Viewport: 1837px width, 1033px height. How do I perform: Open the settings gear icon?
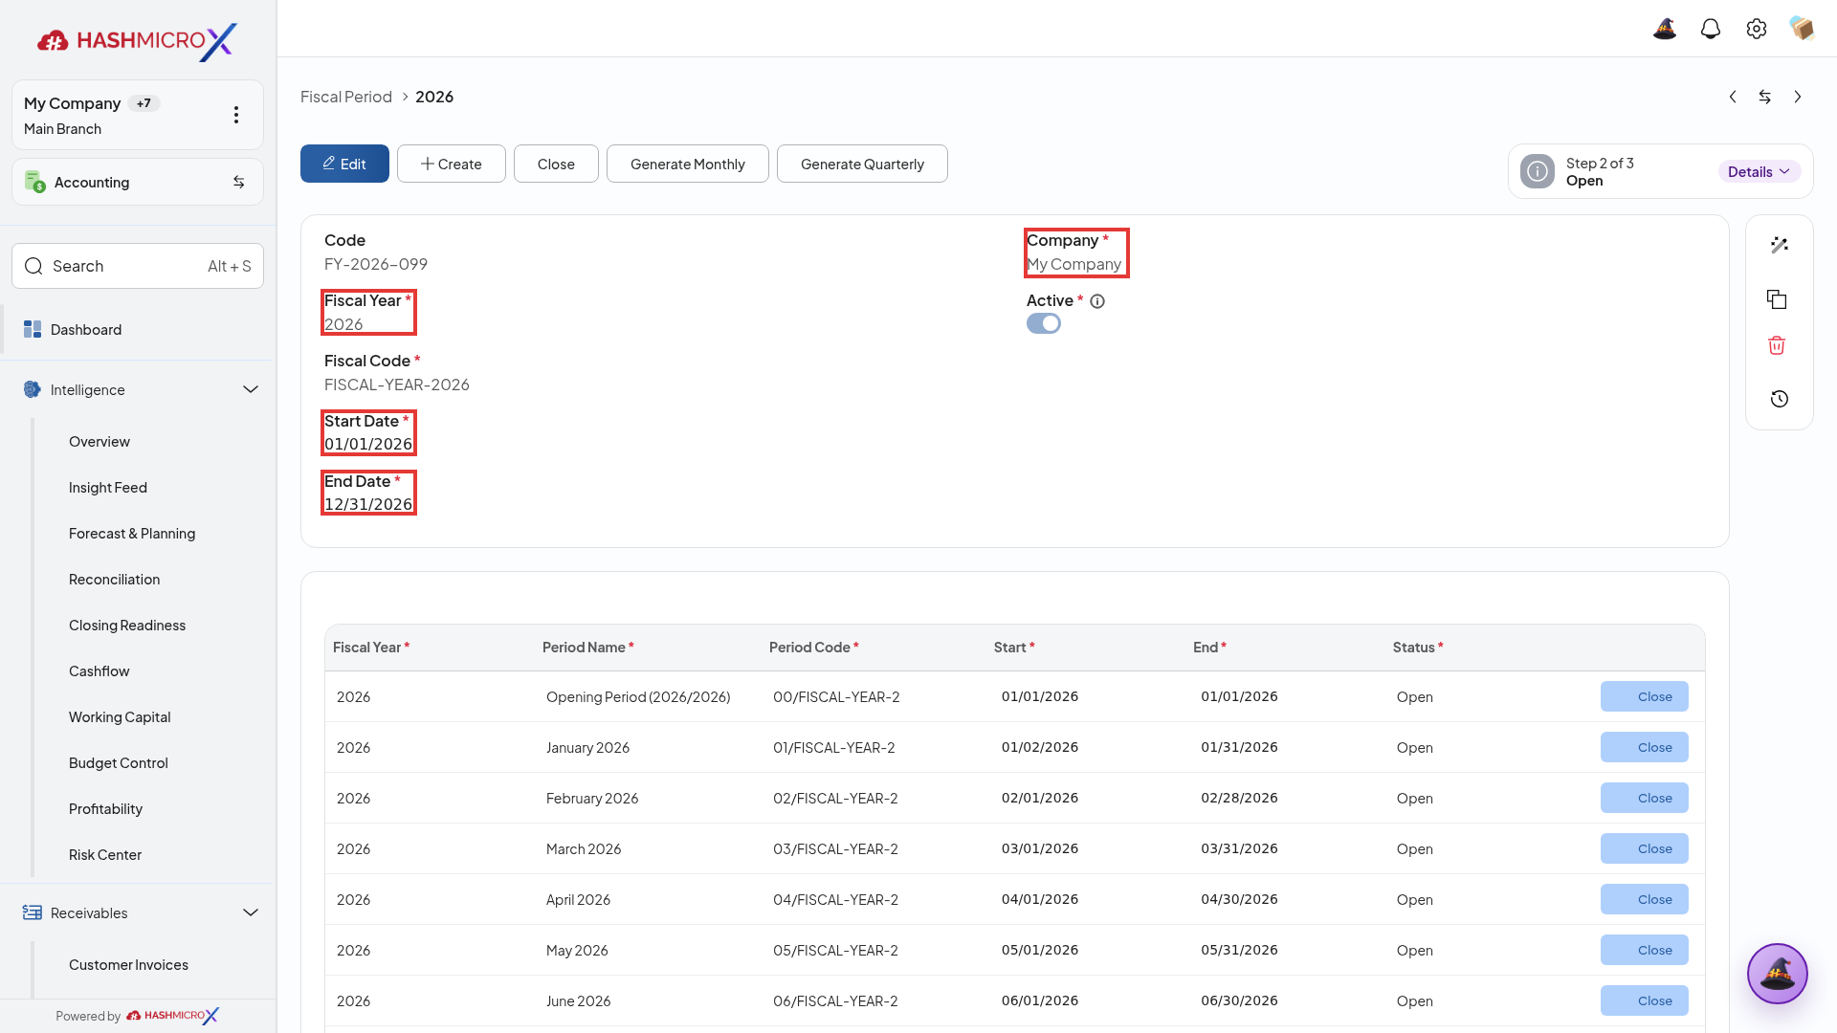coord(1757,29)
